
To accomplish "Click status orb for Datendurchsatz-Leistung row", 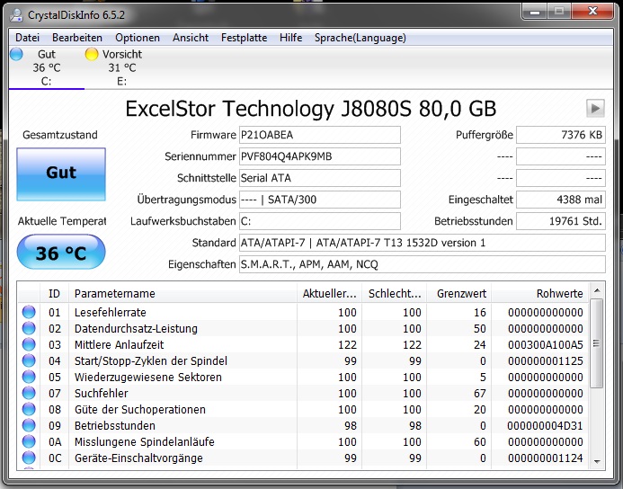I will click(x=29, y=328).
